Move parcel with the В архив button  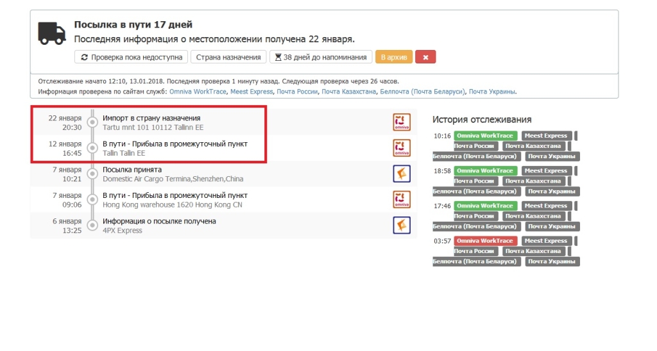point(394,57)
